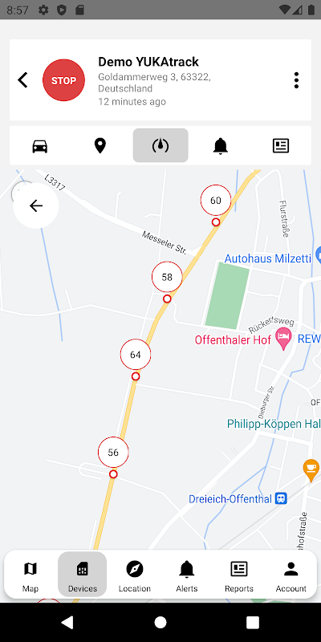Image resolution: width=321 pixels, height=642 pixels.
Task: Select the speed marker showing 60
Action: [216, 200]
